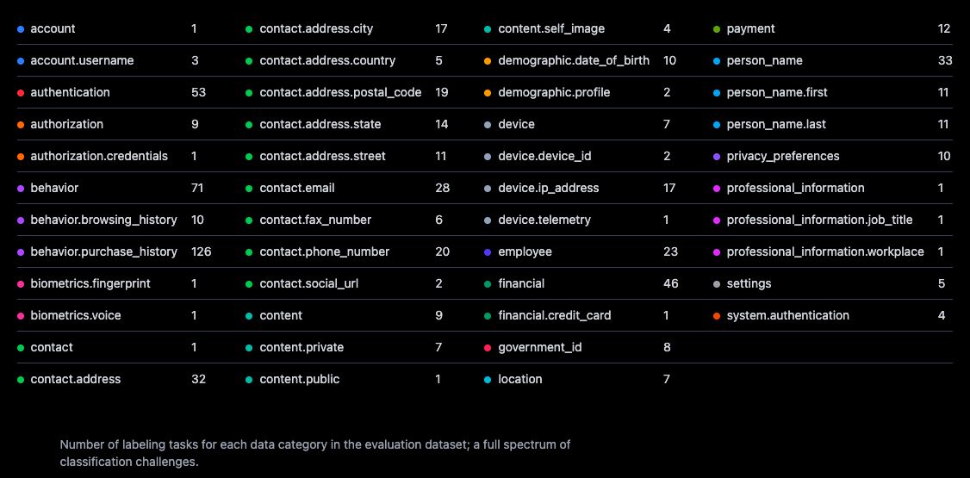Screen dimensions: 970x478
Task: Select the 'biometrics.fingerprint' label
Action: coord(90,283)
